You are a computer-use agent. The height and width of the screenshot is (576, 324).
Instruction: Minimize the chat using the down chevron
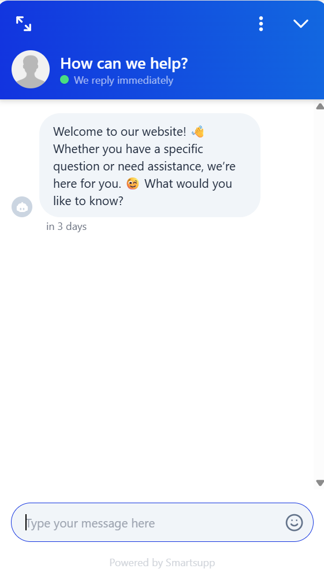[x=300, y=24]
